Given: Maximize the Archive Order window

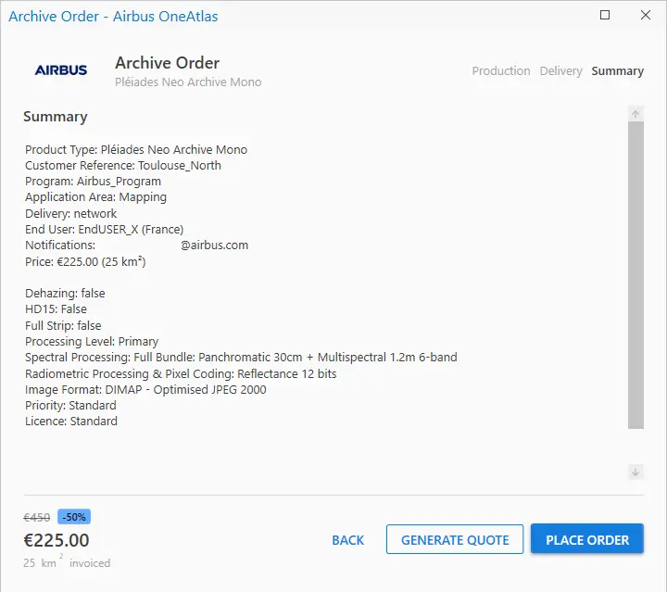Looking at the screenshot, I should (x=604, y=15).
